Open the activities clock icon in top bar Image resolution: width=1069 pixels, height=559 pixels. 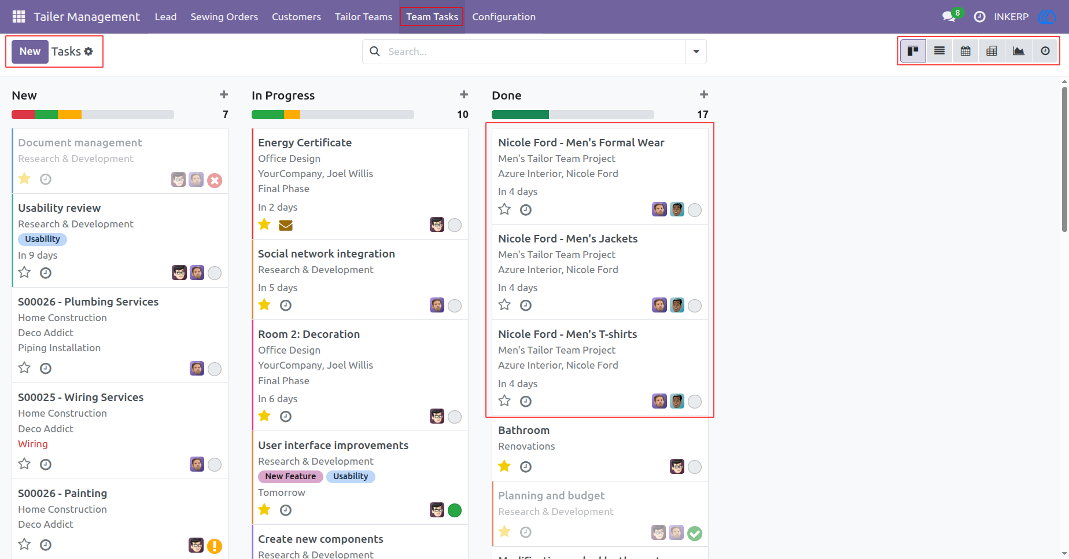click(x=979, y=17)
